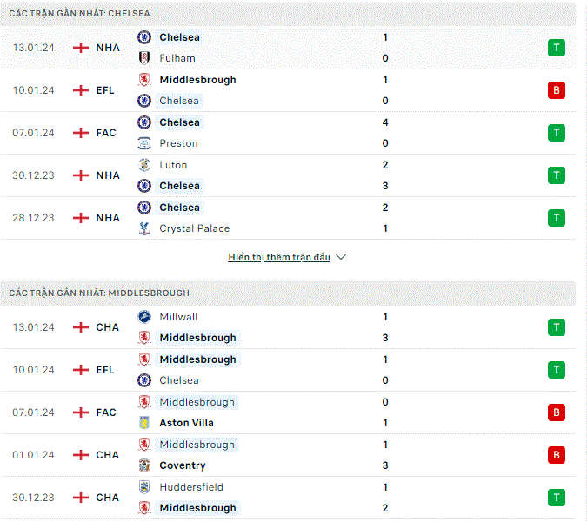Click the Coventry club crest icon

[x=144, y=465]
